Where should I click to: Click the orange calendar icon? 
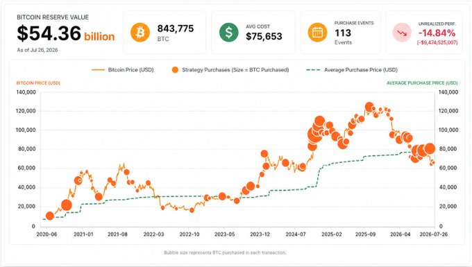(317, 32)
